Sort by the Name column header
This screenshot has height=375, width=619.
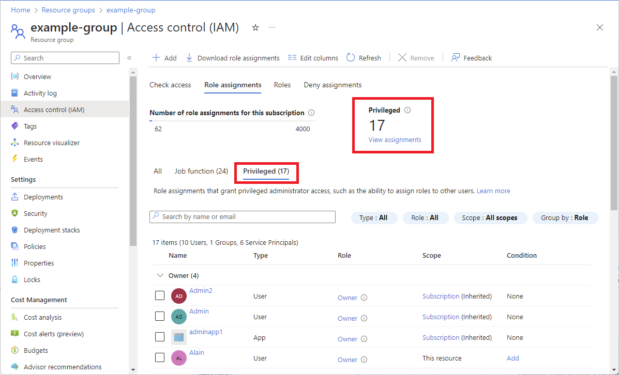(178, 256)
